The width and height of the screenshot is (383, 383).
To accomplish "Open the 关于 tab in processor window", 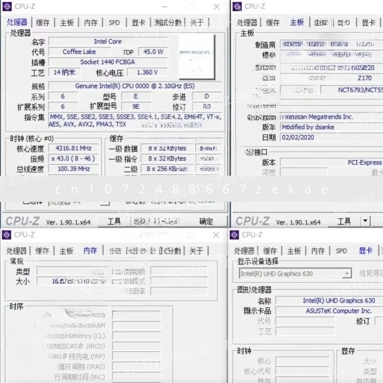I will pyautogui.click(x=197, y=23).
